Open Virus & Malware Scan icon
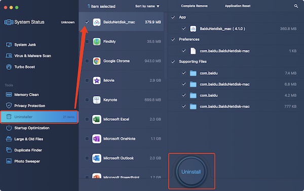The height and width of the screenshot is (191, 304). tap(9, 56)
